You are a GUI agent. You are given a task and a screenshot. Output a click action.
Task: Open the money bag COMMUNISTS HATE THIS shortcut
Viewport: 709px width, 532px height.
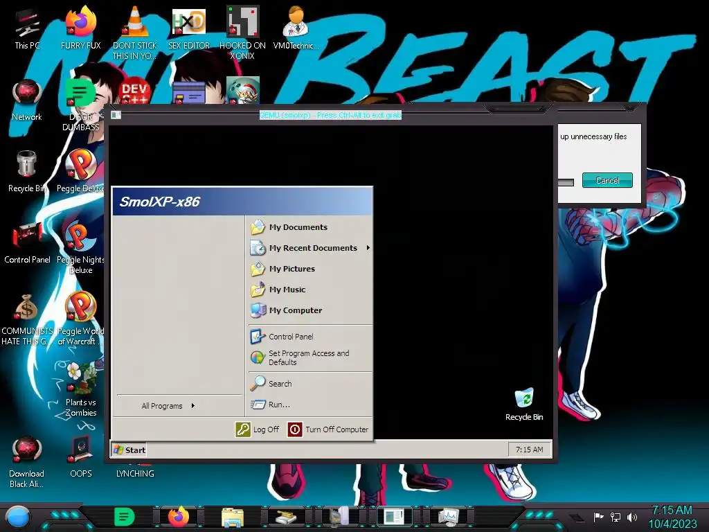(27, 319)
